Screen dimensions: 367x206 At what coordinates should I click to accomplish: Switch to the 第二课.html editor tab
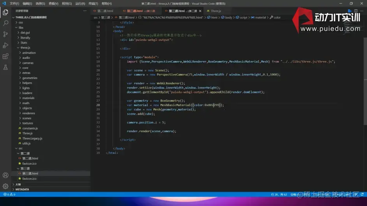[x=105, y=11]
